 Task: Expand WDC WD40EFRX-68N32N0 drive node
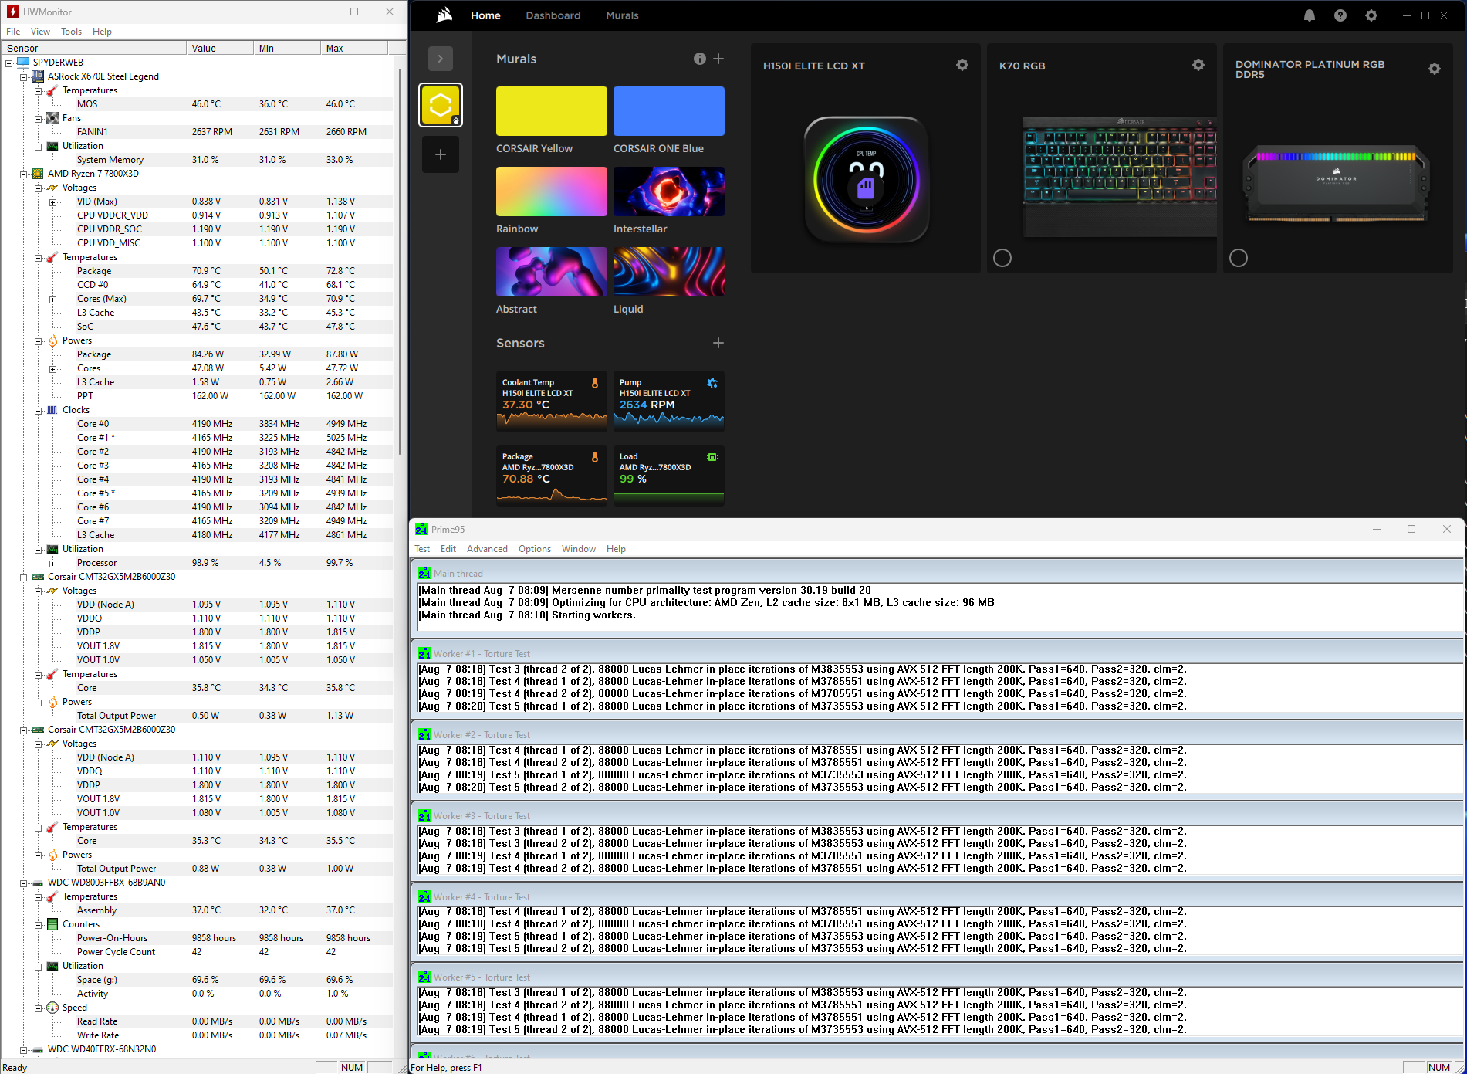coord(23,1049)
